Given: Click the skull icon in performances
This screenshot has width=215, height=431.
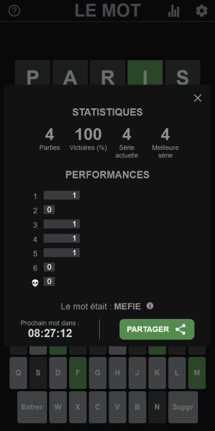Looking at the screenshot, I should pyautogui.click(x=35, y=283).
